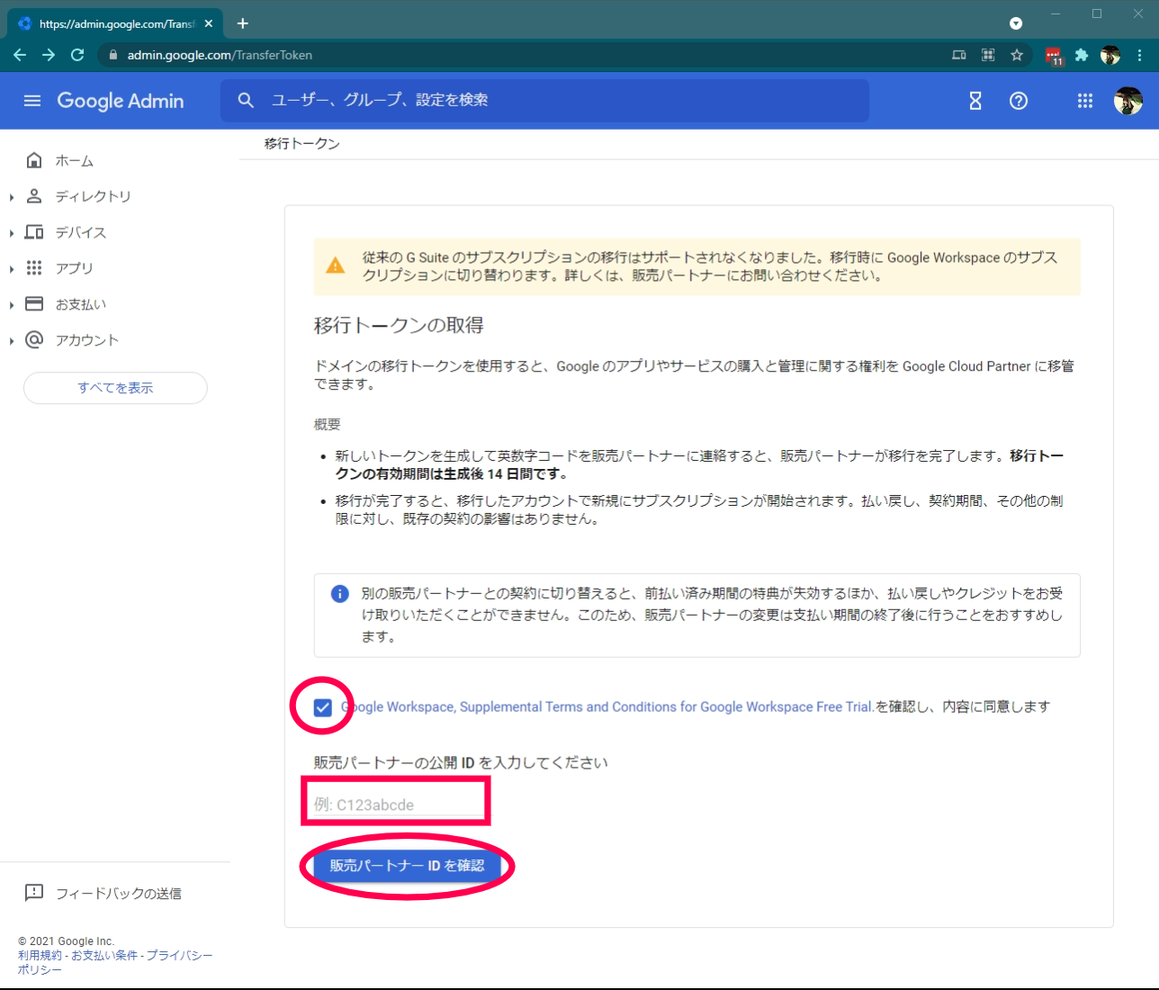Expand the アカウント menu arrow
The image size is (1159, 990).
pyautogui.click(x=12, y=341)
